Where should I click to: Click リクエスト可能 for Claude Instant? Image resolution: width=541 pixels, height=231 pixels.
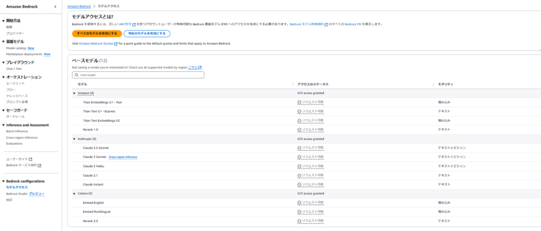(x=313, y=184)
